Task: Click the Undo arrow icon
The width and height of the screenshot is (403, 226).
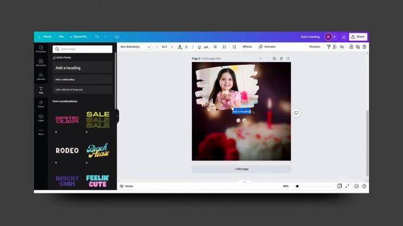Action: 97,37
